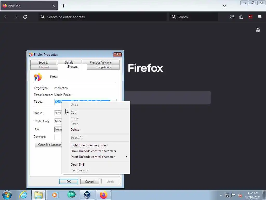The image size is (266, 200).
Task: Choose Delete from the context menu
Action: [96, 130]
